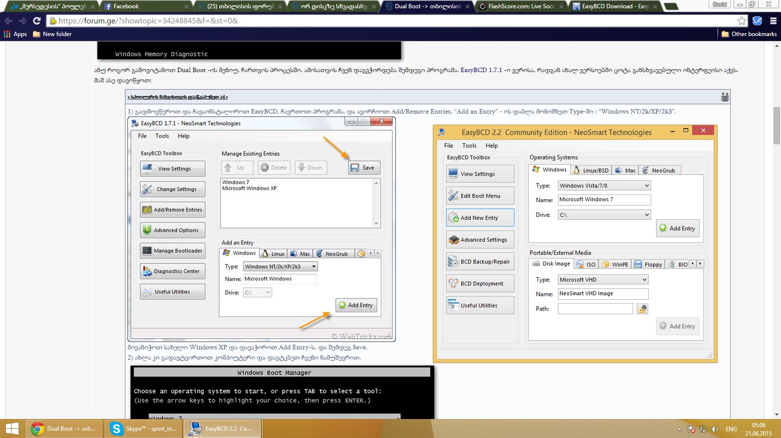781x438 pixels.
Task: Switch to the ISO tab
Action: pos(586,265)
